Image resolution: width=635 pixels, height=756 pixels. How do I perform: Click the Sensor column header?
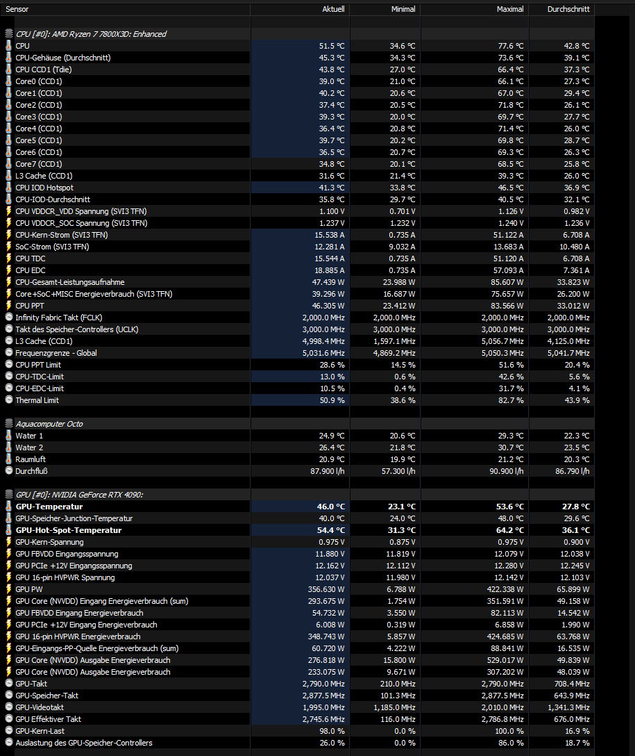point(125,9)
